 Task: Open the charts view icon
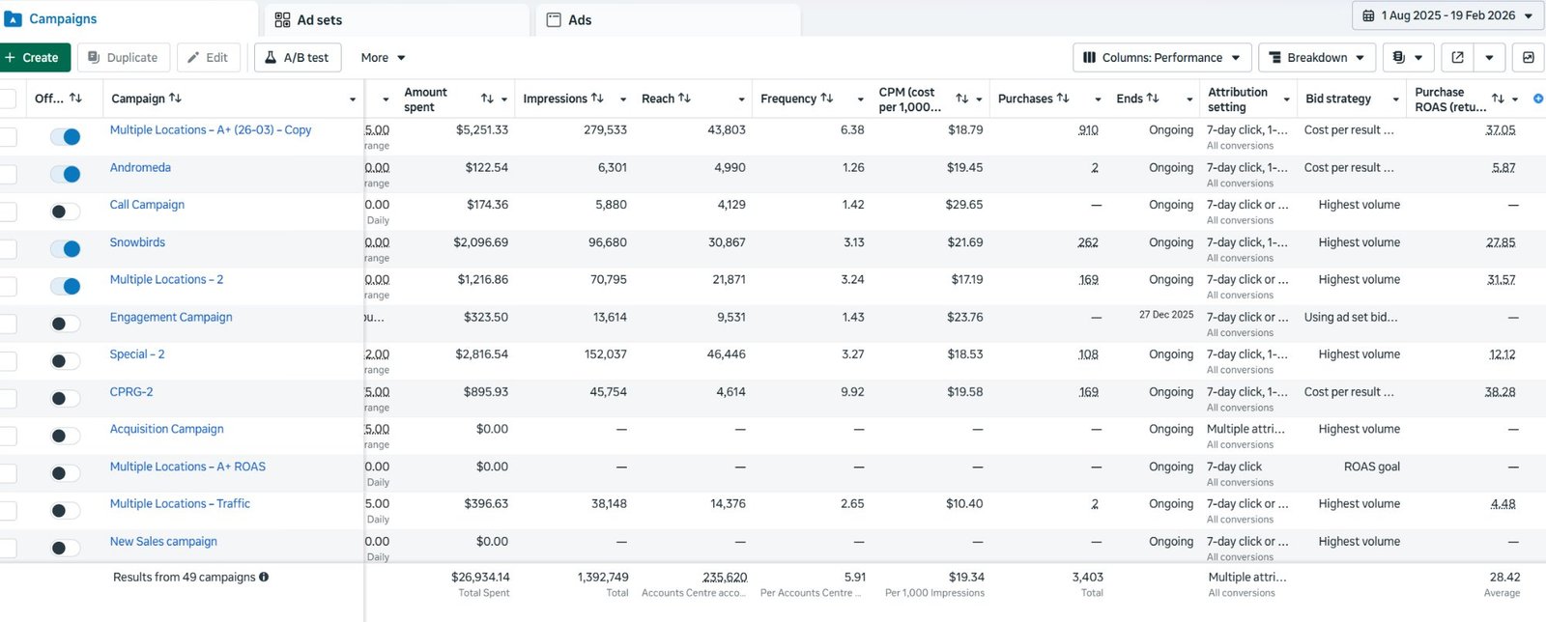1528,58
